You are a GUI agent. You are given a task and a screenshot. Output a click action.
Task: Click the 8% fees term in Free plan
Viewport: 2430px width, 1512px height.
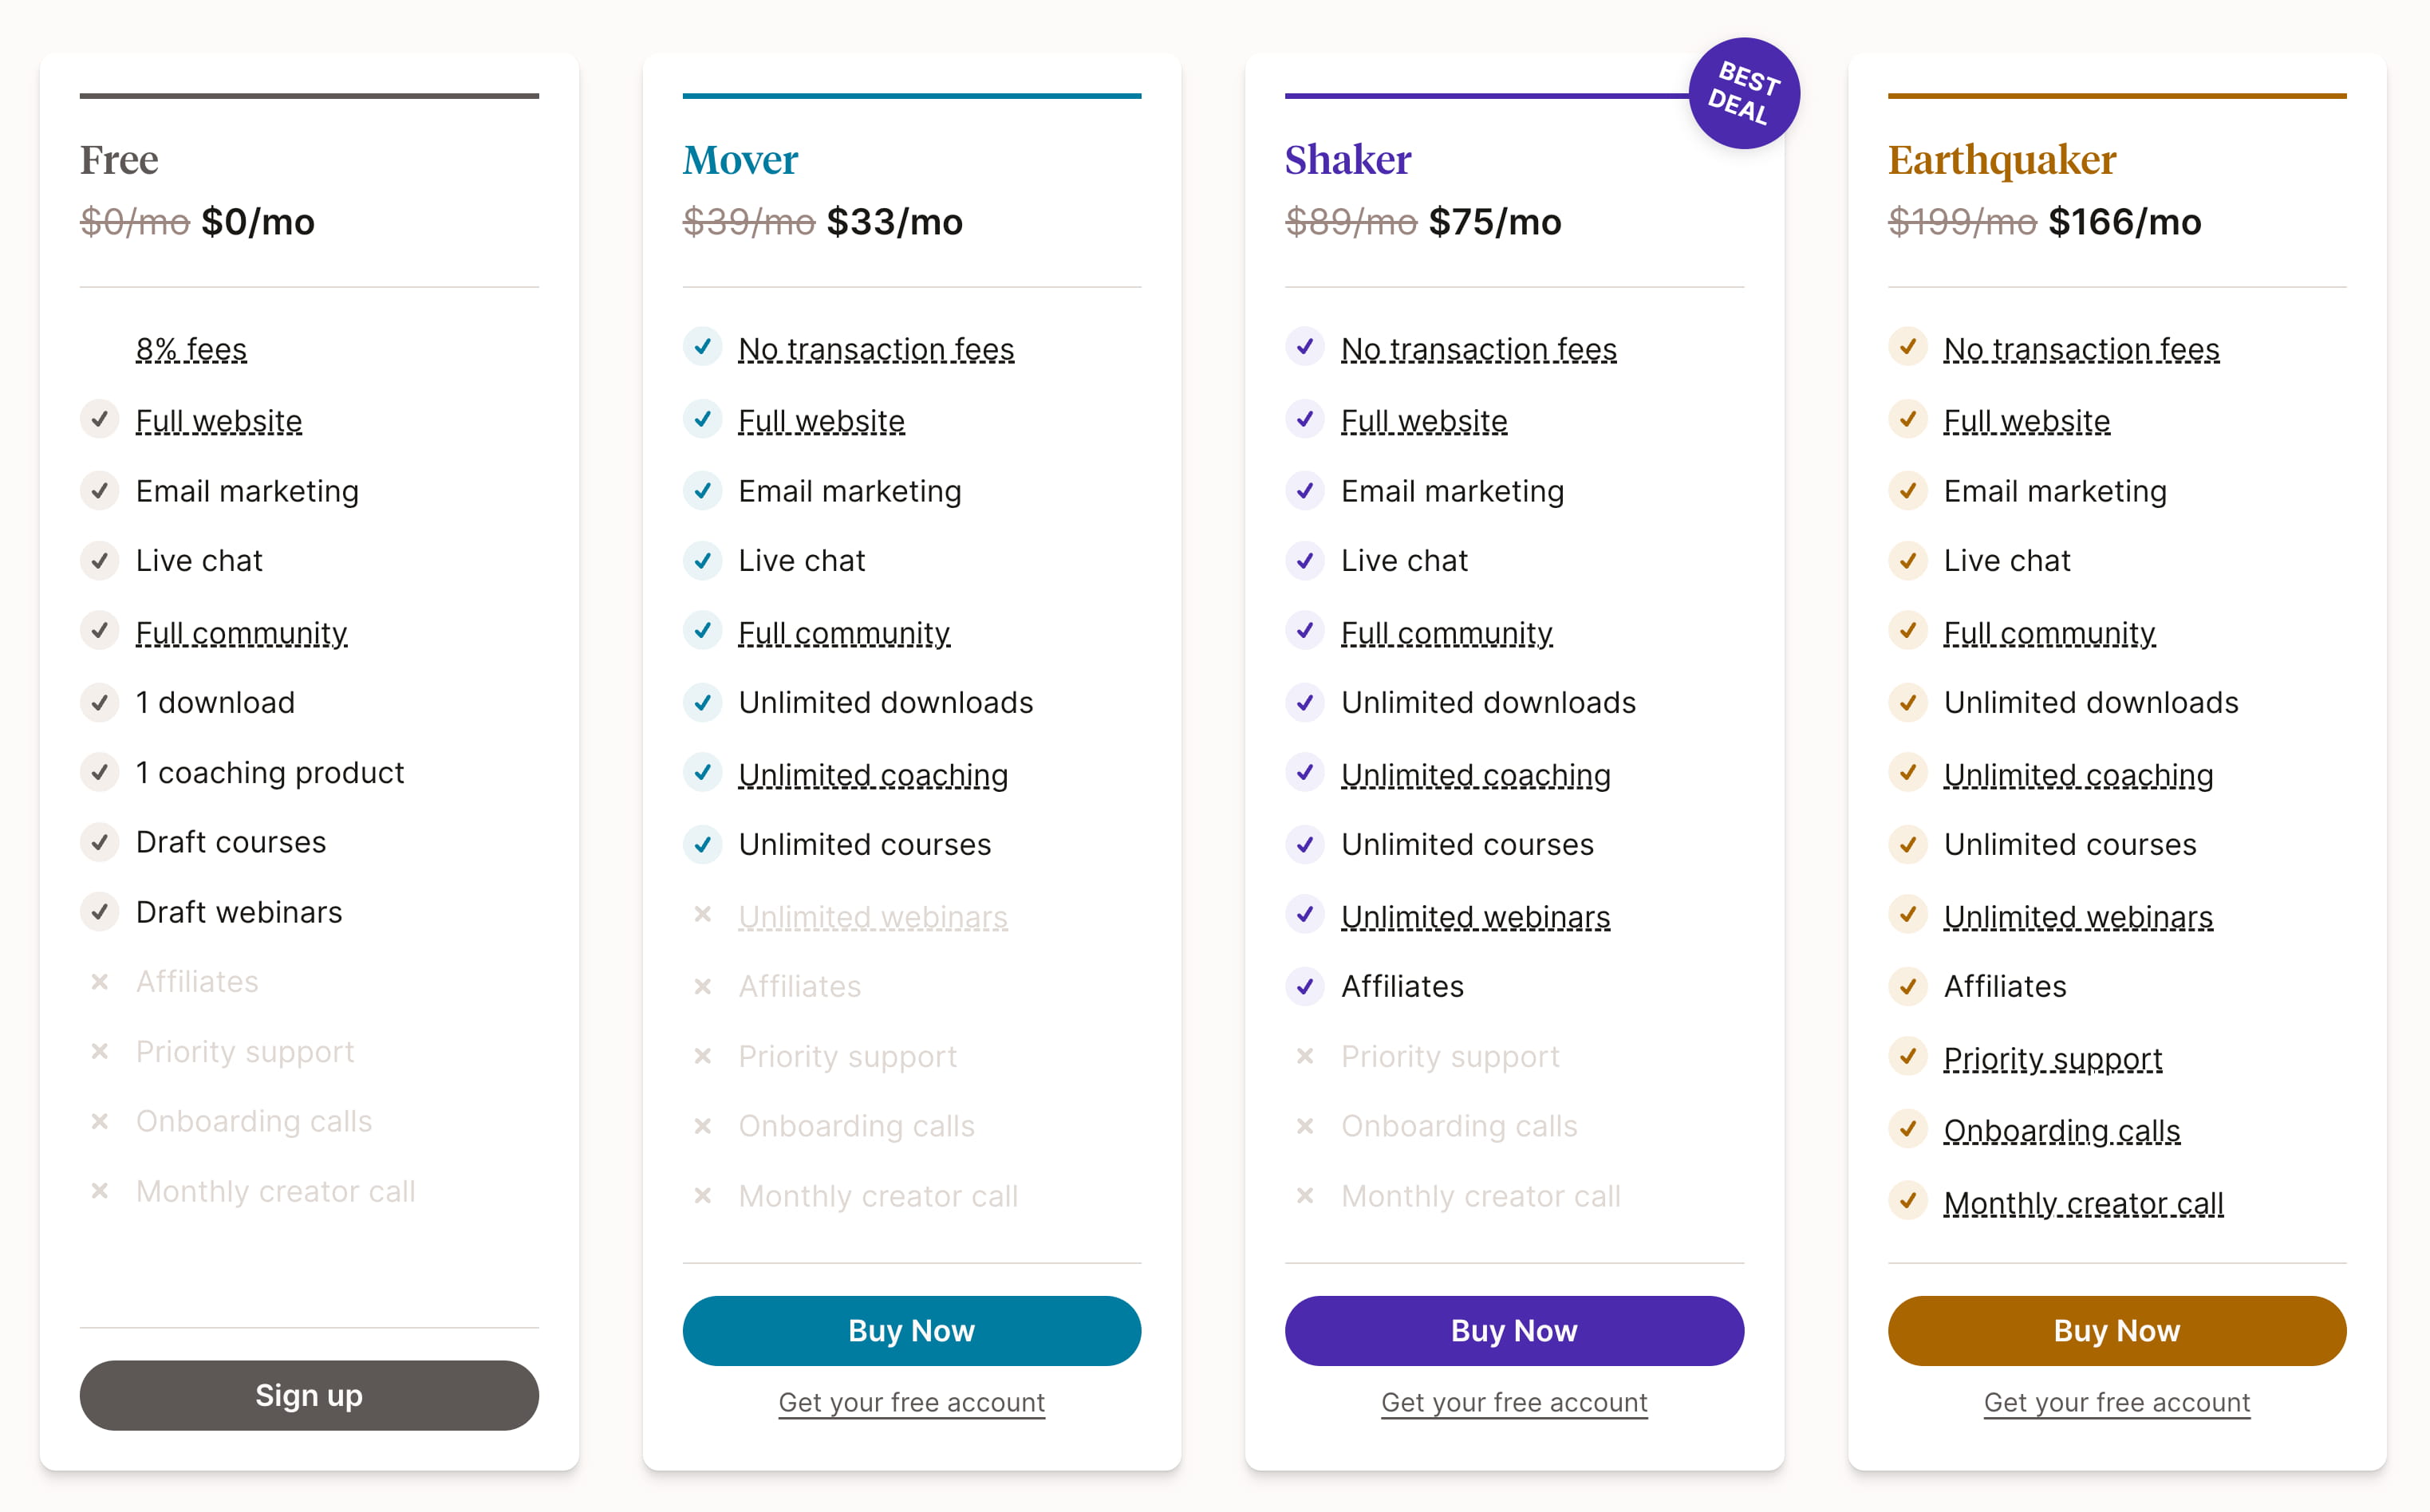(x=191, y=349)
